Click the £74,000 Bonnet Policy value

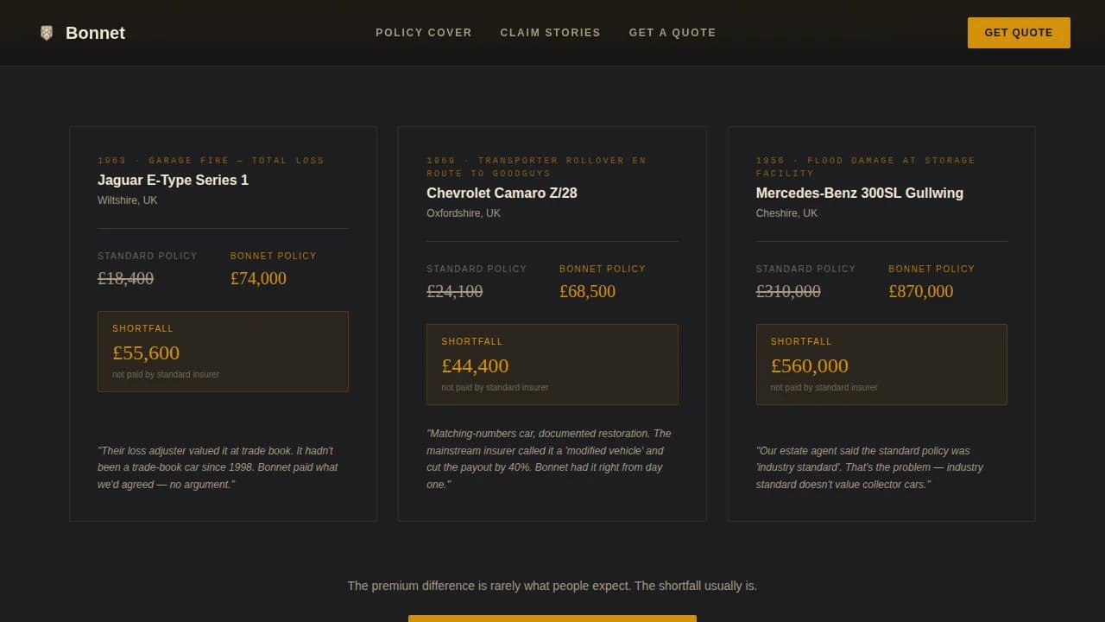click(258, 278)
